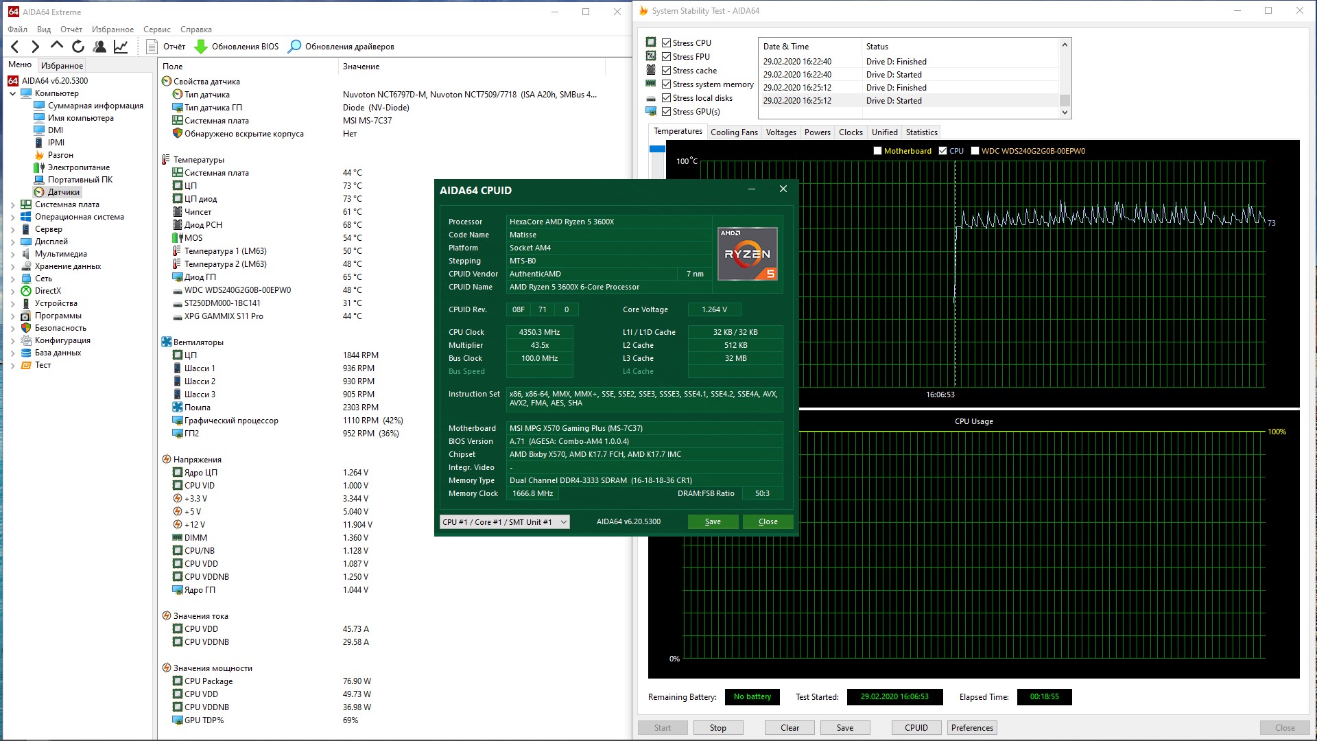Collapse the Компьютер tree node
1317x741 pixels.
click(12, 93)
